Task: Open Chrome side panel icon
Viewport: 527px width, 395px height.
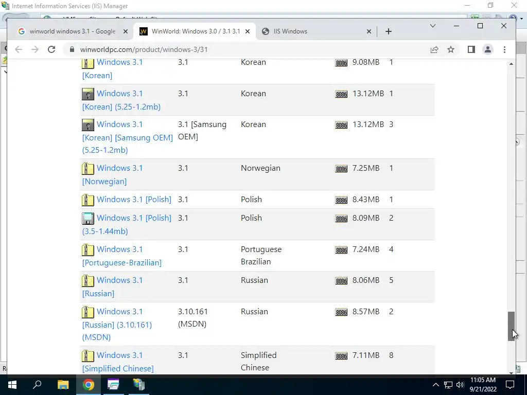Action: click(x=471, y=50)
